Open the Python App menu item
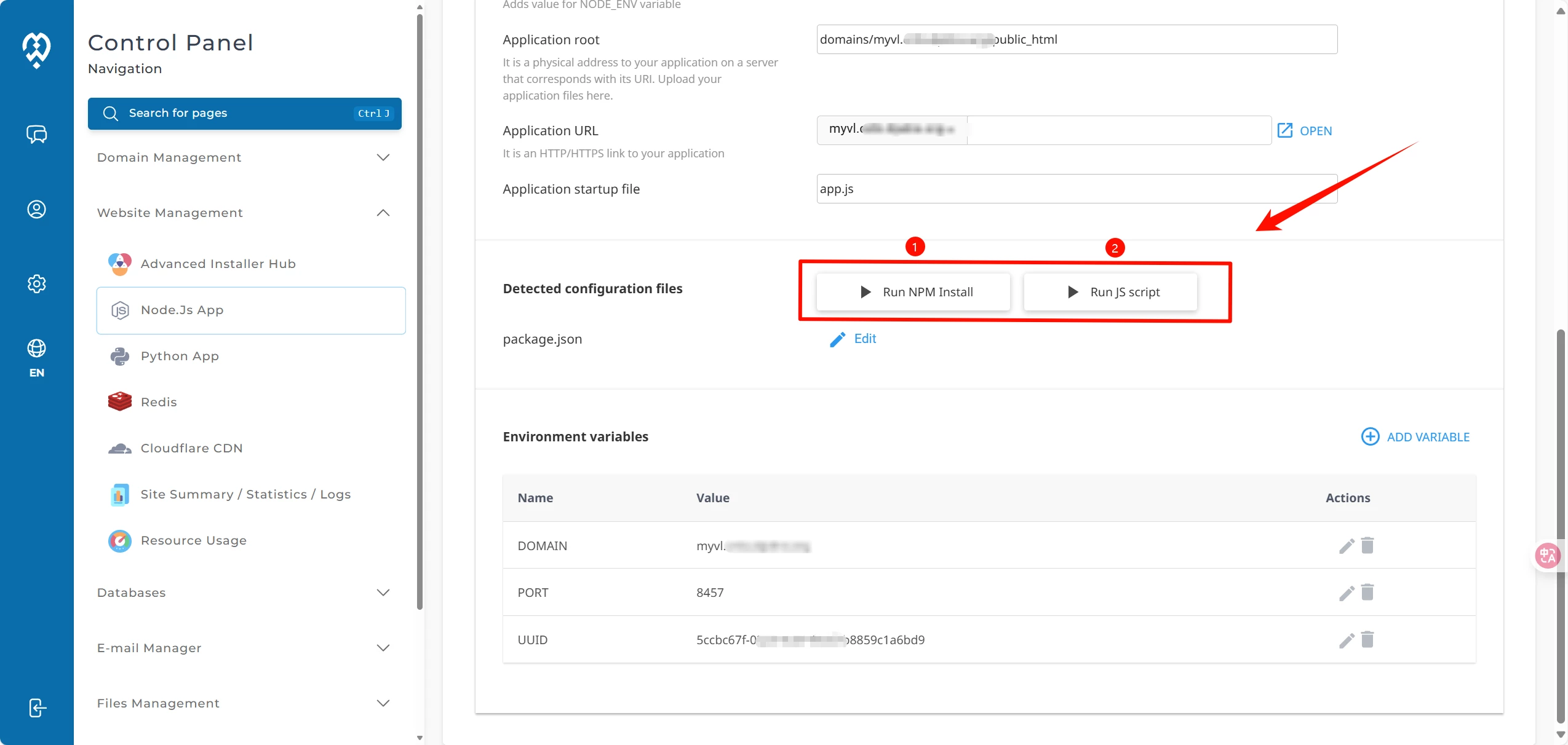 coord(180,356)
